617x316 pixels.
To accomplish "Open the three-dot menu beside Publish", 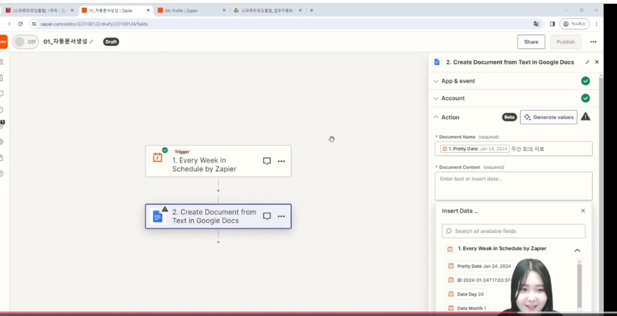I will 593,41.
